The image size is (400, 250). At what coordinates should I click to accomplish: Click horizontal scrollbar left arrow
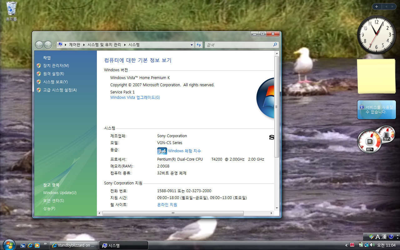coord(100,213)
